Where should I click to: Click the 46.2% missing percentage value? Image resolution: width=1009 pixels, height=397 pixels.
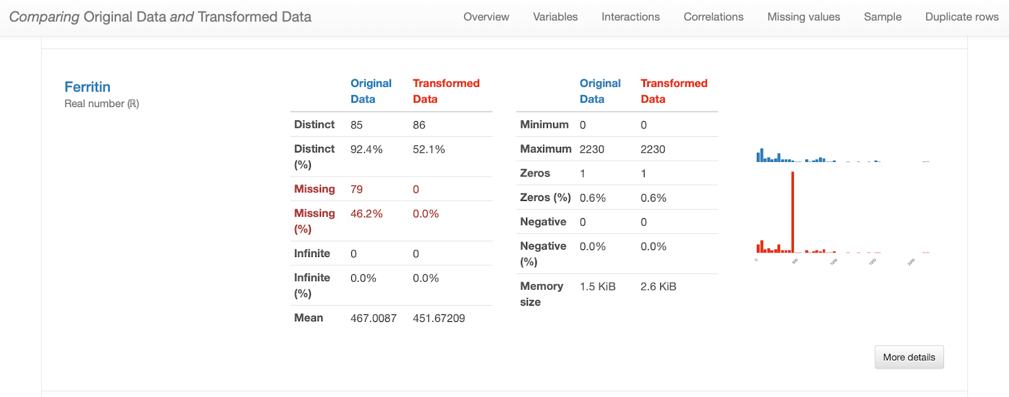tap(366, 214)
